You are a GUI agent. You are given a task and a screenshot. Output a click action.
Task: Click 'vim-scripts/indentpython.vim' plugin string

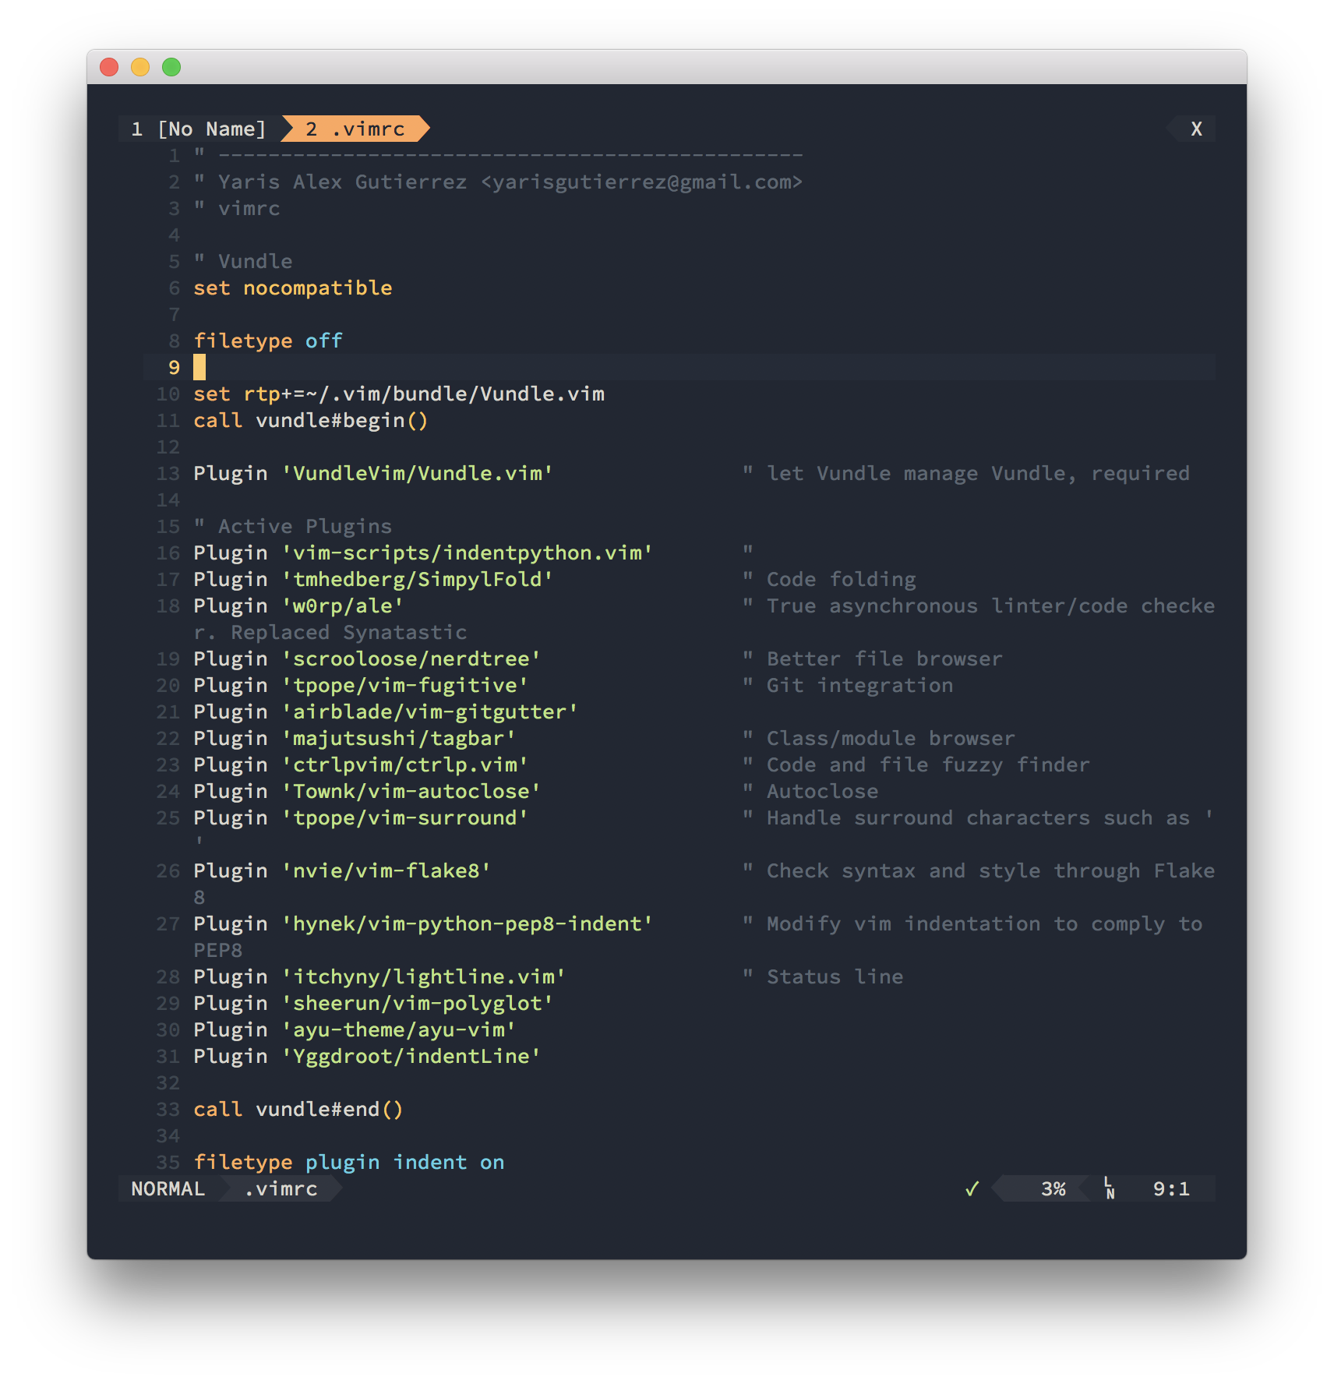point(468,553)
